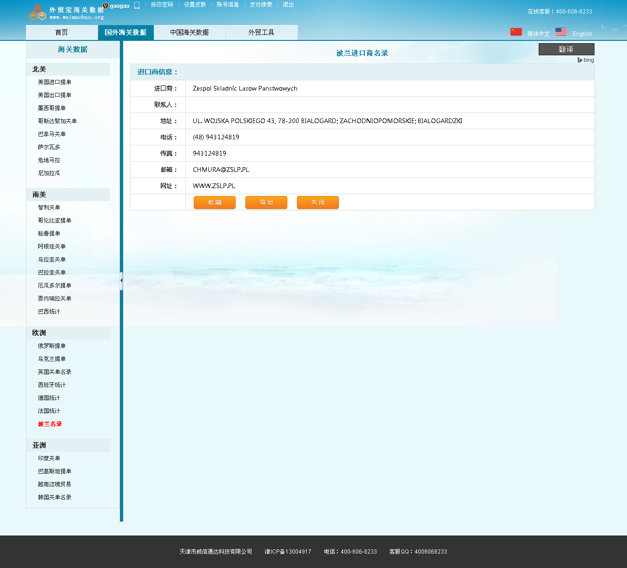
Task: Click importer name Zespol Skladnic Lasow Panstwowych
Action: (x=245, y=88)
